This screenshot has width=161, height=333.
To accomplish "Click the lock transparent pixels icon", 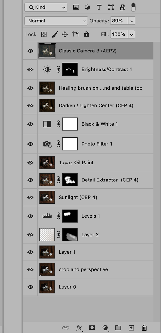I will click(44, 34).
